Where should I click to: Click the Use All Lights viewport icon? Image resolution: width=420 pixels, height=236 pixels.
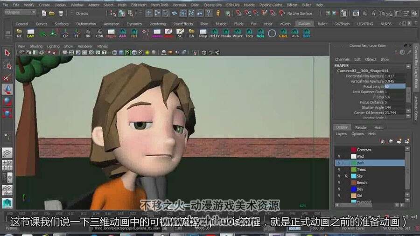point(147,53)
